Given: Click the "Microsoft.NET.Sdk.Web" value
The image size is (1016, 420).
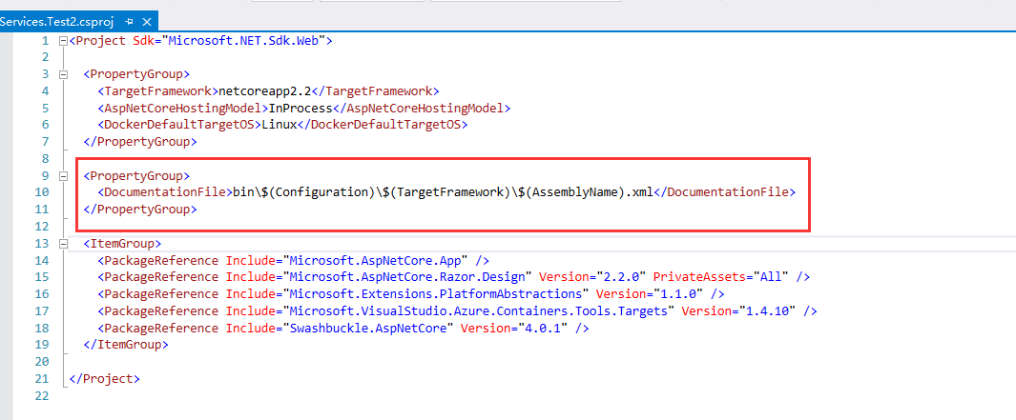Looking at the screenshot, I should (x=244, y=40).
